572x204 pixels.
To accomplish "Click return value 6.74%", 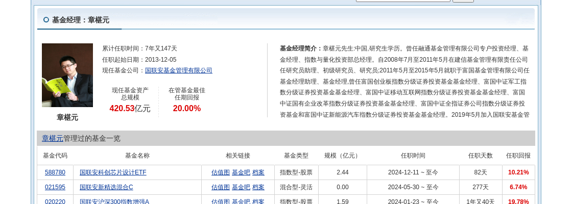I will coord(518,187).
